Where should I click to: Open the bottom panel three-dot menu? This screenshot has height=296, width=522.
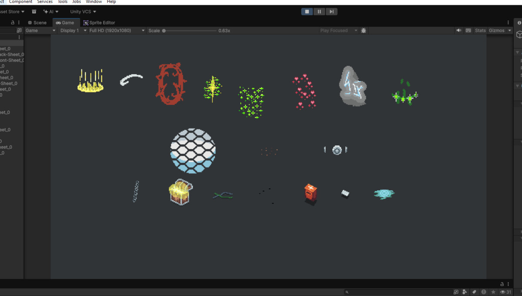508,284
